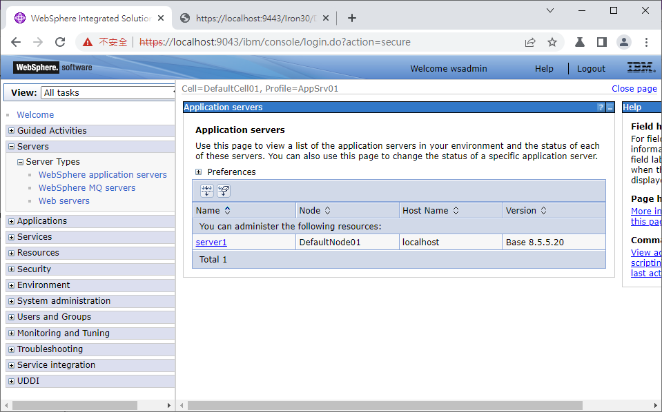Screen dimensions: 662x412
Task: Open the Welcome link in navigation
Action: point(35,114)
